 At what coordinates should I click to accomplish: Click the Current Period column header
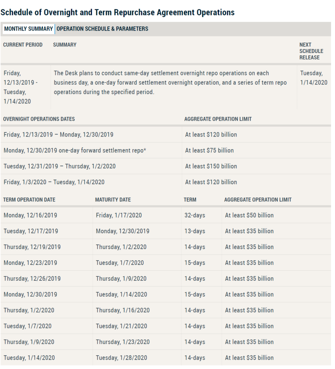(23, 45)
